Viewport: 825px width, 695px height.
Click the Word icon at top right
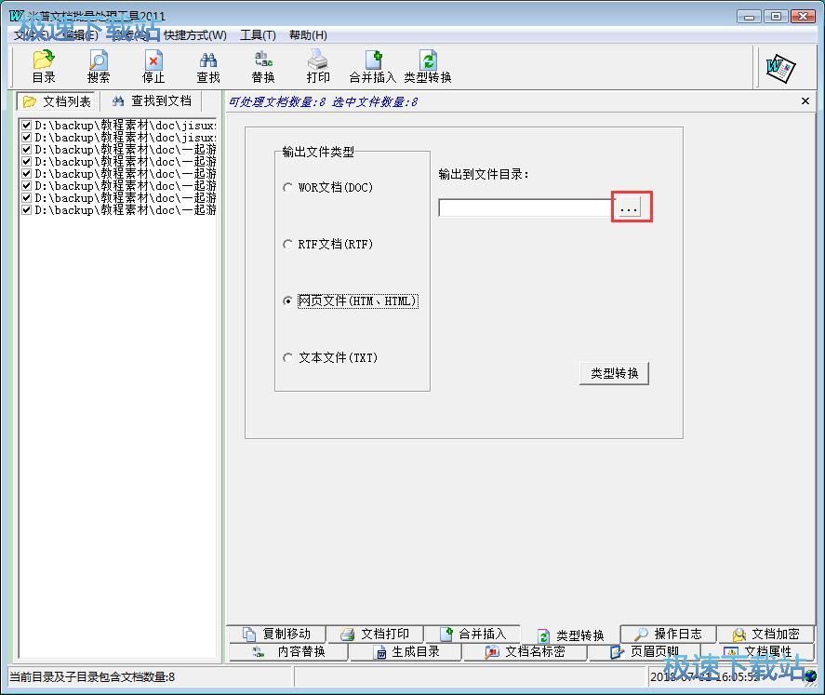coord(779,68)
